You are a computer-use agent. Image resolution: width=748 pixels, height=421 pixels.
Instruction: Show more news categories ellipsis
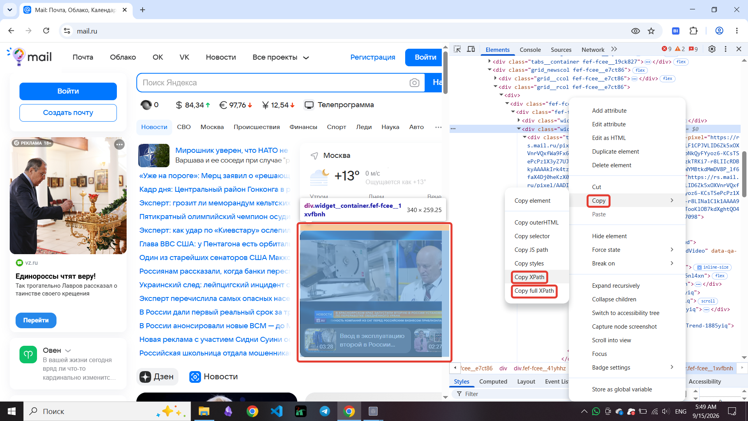point(438,127)
